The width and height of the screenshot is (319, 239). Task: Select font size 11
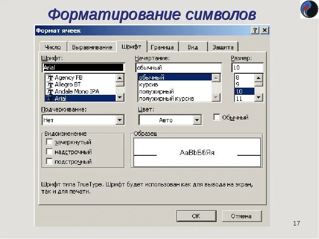(244, 98)
